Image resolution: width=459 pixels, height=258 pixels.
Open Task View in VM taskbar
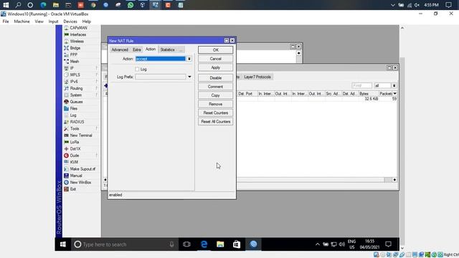[x=186, y=244]
